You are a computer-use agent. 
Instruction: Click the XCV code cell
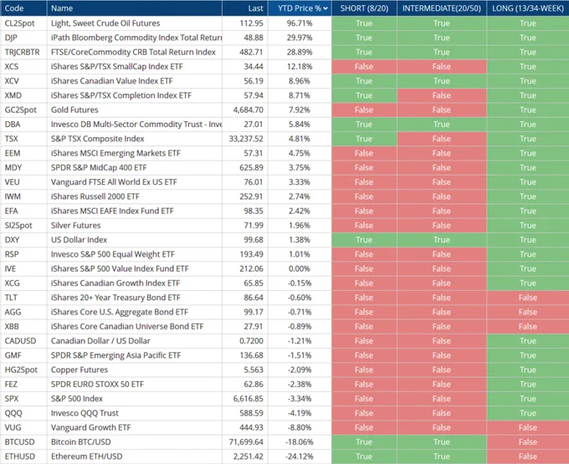click(12, 81)
